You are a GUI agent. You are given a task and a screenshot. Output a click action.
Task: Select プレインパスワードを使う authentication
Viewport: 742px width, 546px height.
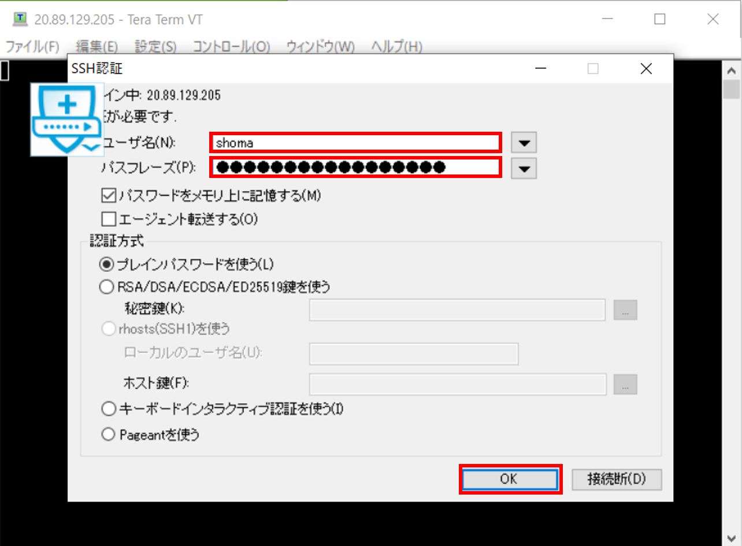click(106, 264)
